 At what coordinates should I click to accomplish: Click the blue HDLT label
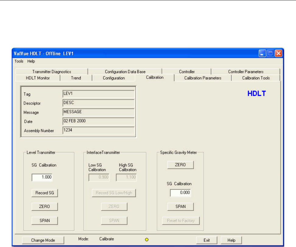(256, 94)
